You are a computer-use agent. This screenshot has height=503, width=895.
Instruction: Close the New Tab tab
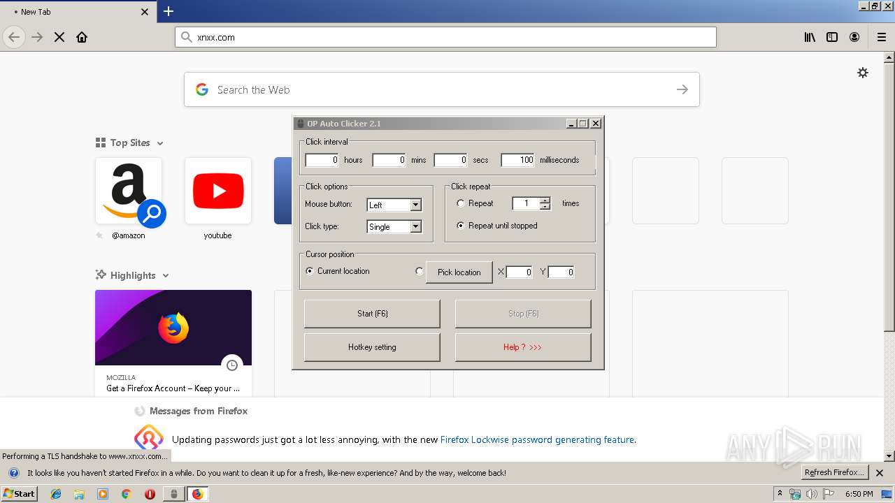pos(145,12)
